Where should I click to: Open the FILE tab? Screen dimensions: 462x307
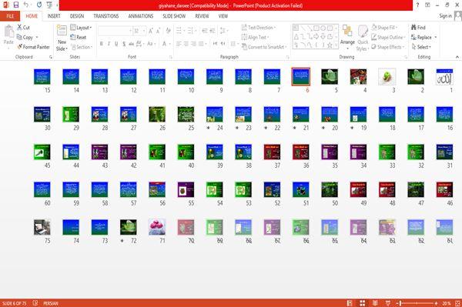10,16
